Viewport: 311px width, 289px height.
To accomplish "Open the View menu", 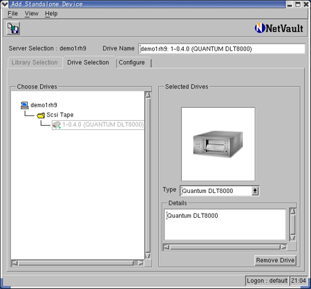I will (32, 14).
